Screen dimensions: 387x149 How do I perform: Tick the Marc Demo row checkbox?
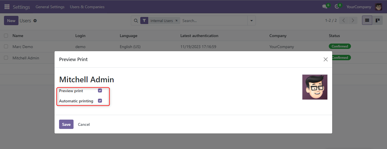pyautogui.click(x=6, y=47)
